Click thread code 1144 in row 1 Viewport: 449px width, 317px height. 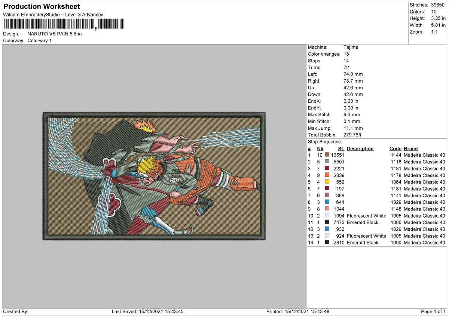395,155
